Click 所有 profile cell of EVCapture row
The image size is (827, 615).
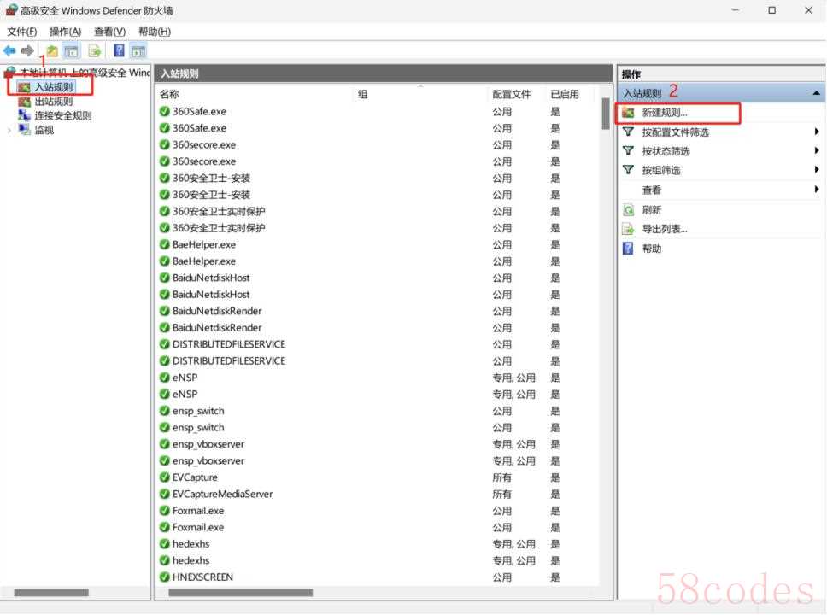tap(501, 477)
